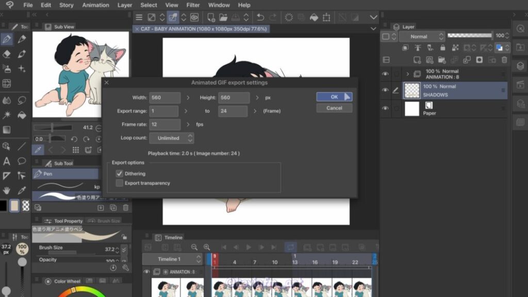Enable the Export transparency option
The image size is (528, 297).
(x=120, y=183)
